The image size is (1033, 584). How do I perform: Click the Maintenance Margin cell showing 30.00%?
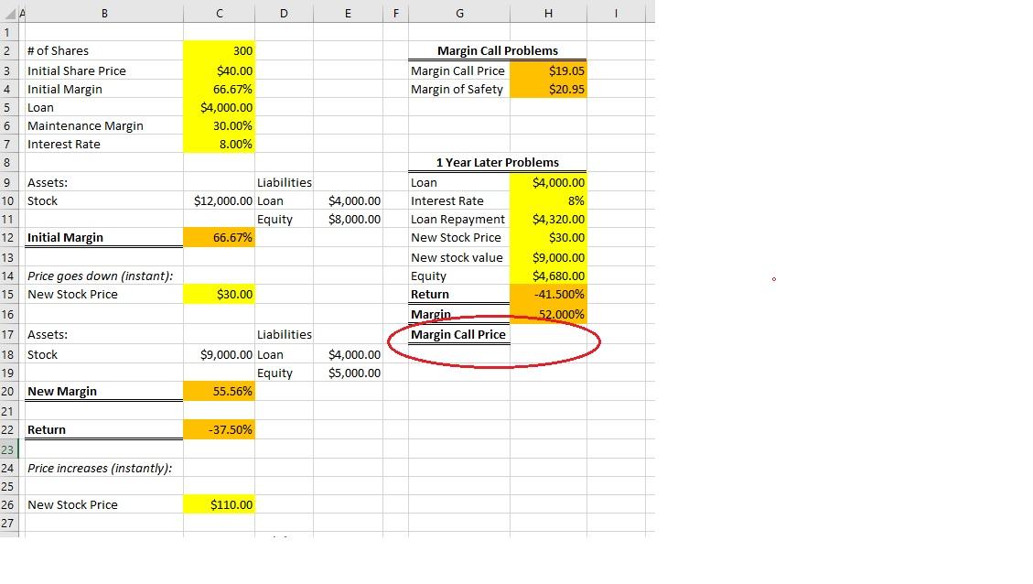click(219, 125)
